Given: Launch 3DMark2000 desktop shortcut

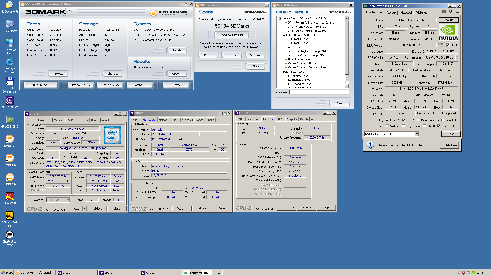Looking at the screenshot, I should click(x=9, y=199).
